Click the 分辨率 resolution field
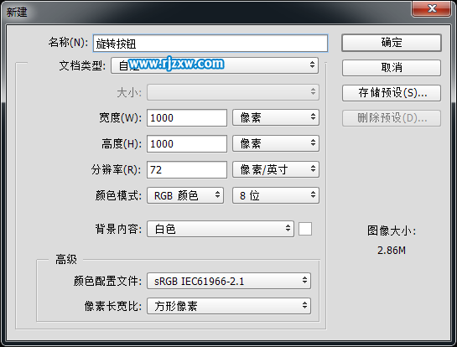This screenshot has width=457, height=347. (x=187, y=169)
